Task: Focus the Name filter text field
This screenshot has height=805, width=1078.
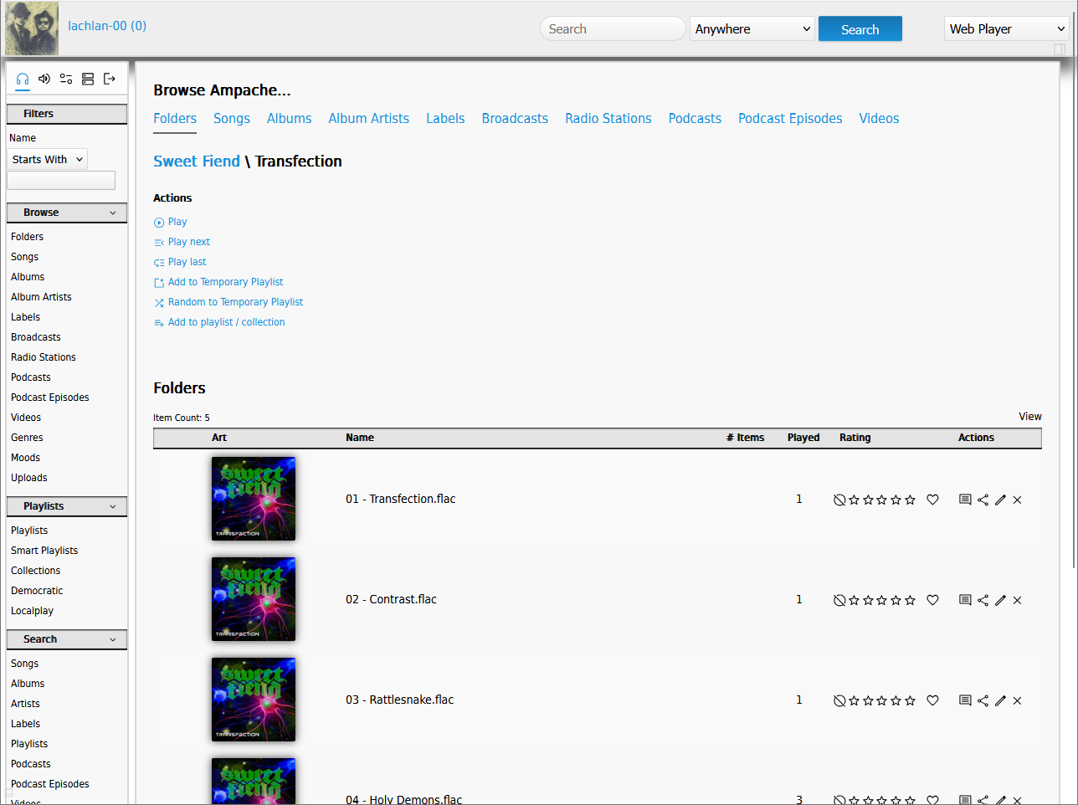Action: pyautogui.click(x=61, y=180)
